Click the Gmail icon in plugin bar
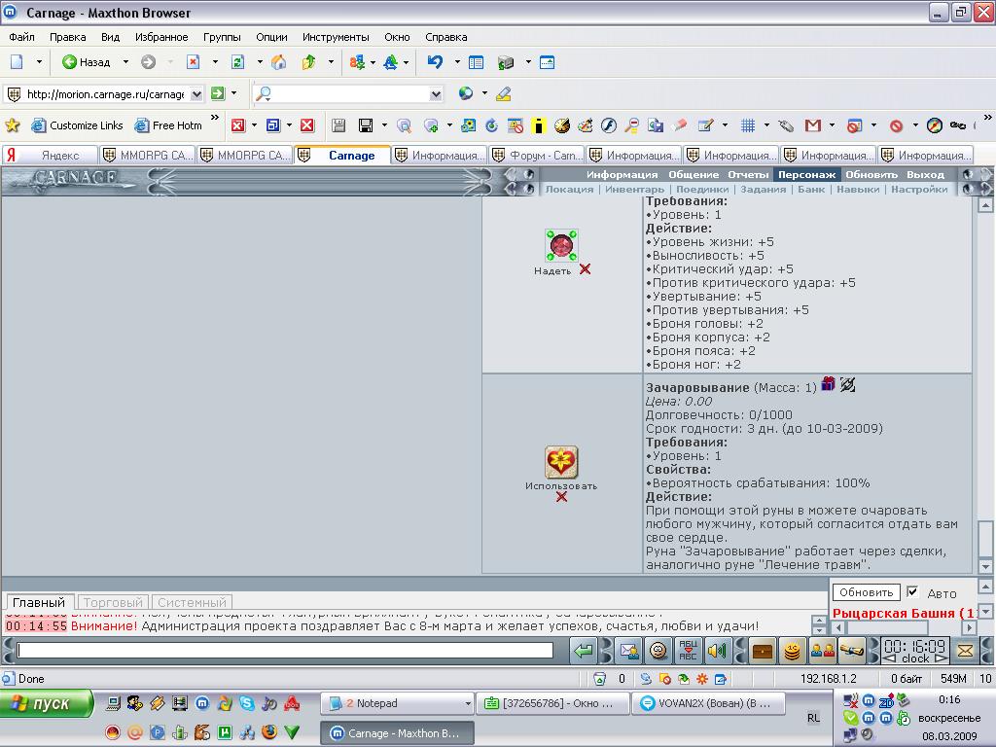 [x=812, y=125]
